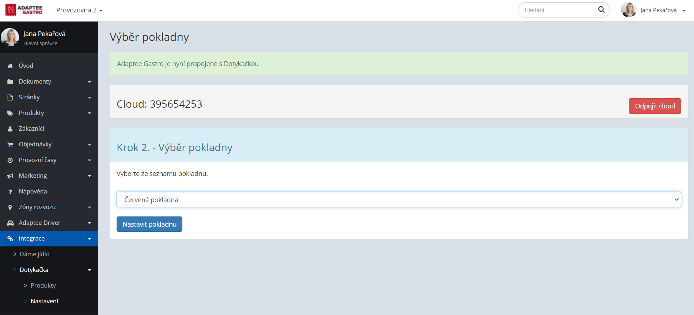Click the Nastavit pokladnu button
Viewport: 694px width, 315px height.
[149, 224]
